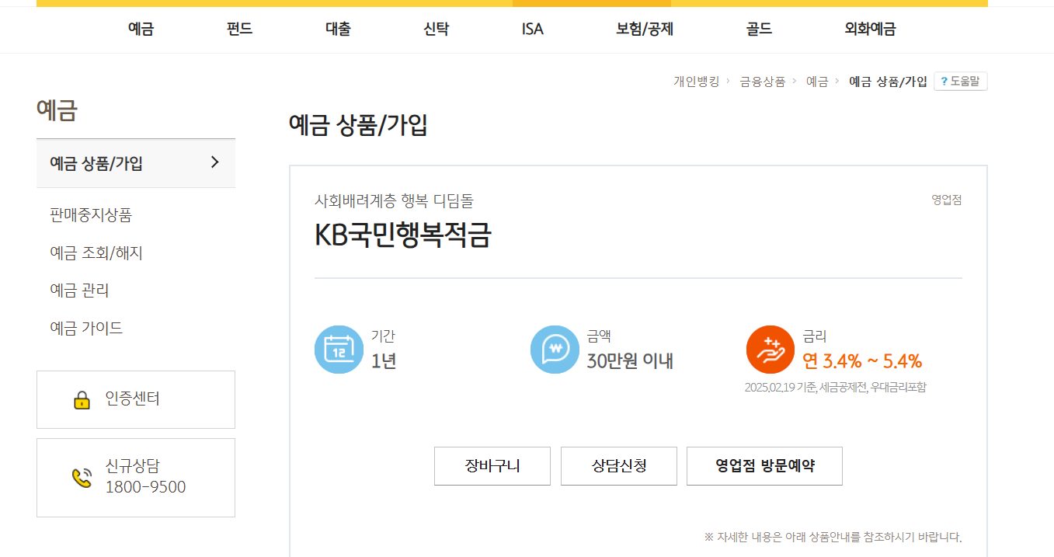Image resolution: width=1054 pixels, height=557 pixels.
Task: Click the calendar icon beside 기간
Action: [339, 350]
